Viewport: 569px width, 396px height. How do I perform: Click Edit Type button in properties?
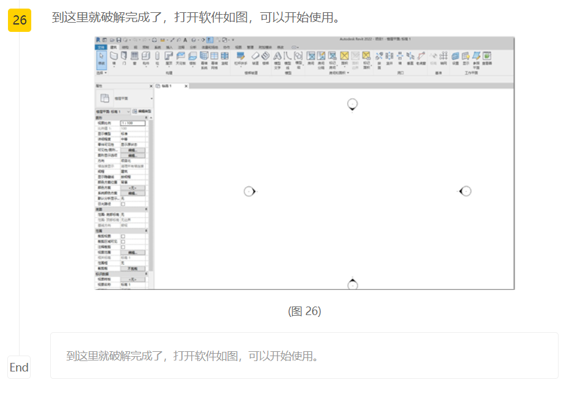click(x=141, y=112)
